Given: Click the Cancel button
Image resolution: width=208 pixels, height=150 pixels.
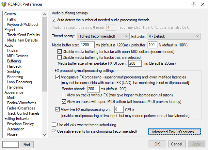Looking at the screenshot, I should coord(177,144).
